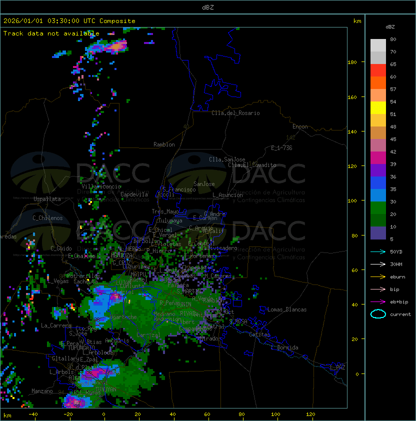Click the '-40' tick on bottom axis
The height and width of the screenshot is (421, 416).
click(x=33, y=414)
